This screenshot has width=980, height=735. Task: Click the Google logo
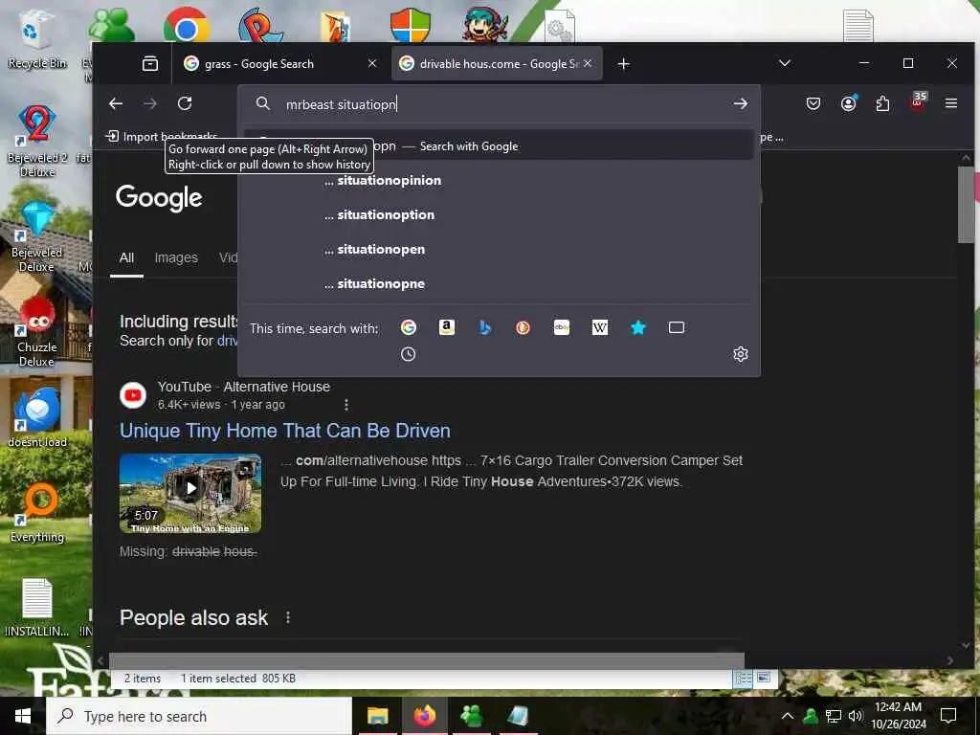(159, 198)
